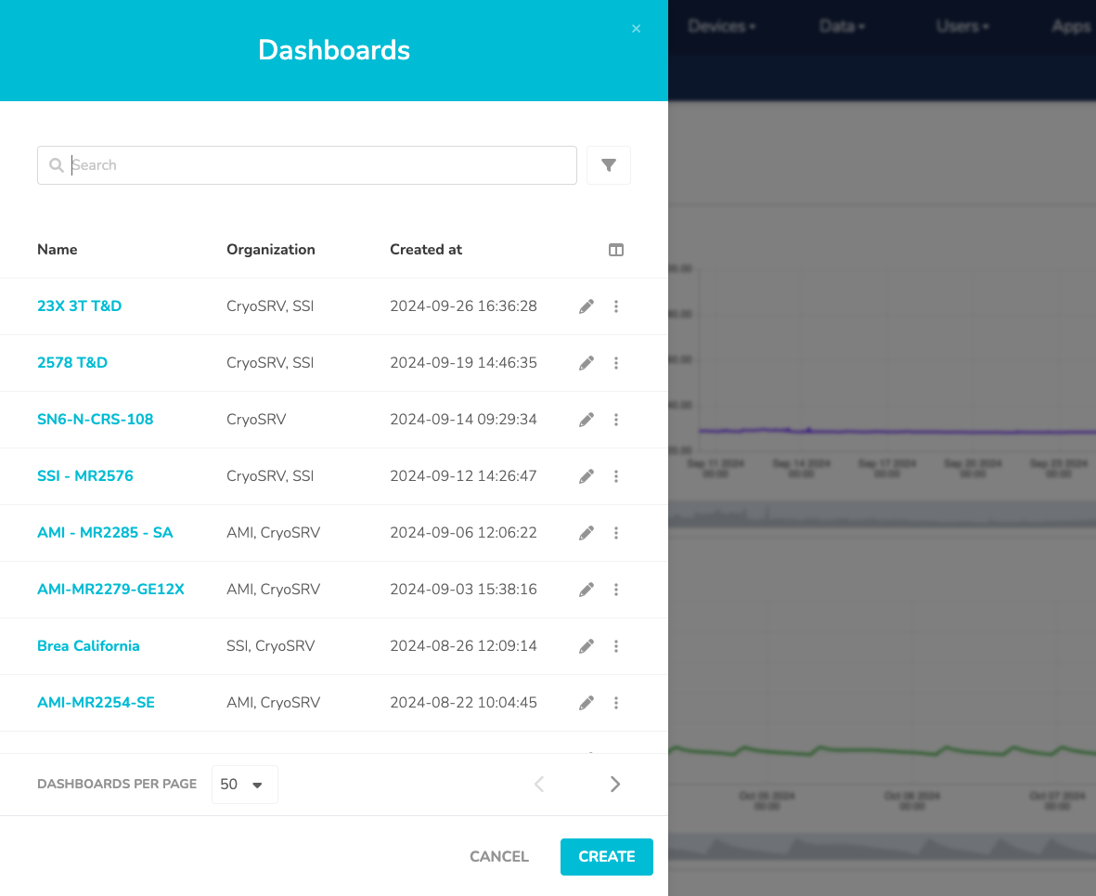Click pencil icon for SN6-N-CRS-108 row
This screenshot has height=896, width=1096.
click(x=587, y=420)
